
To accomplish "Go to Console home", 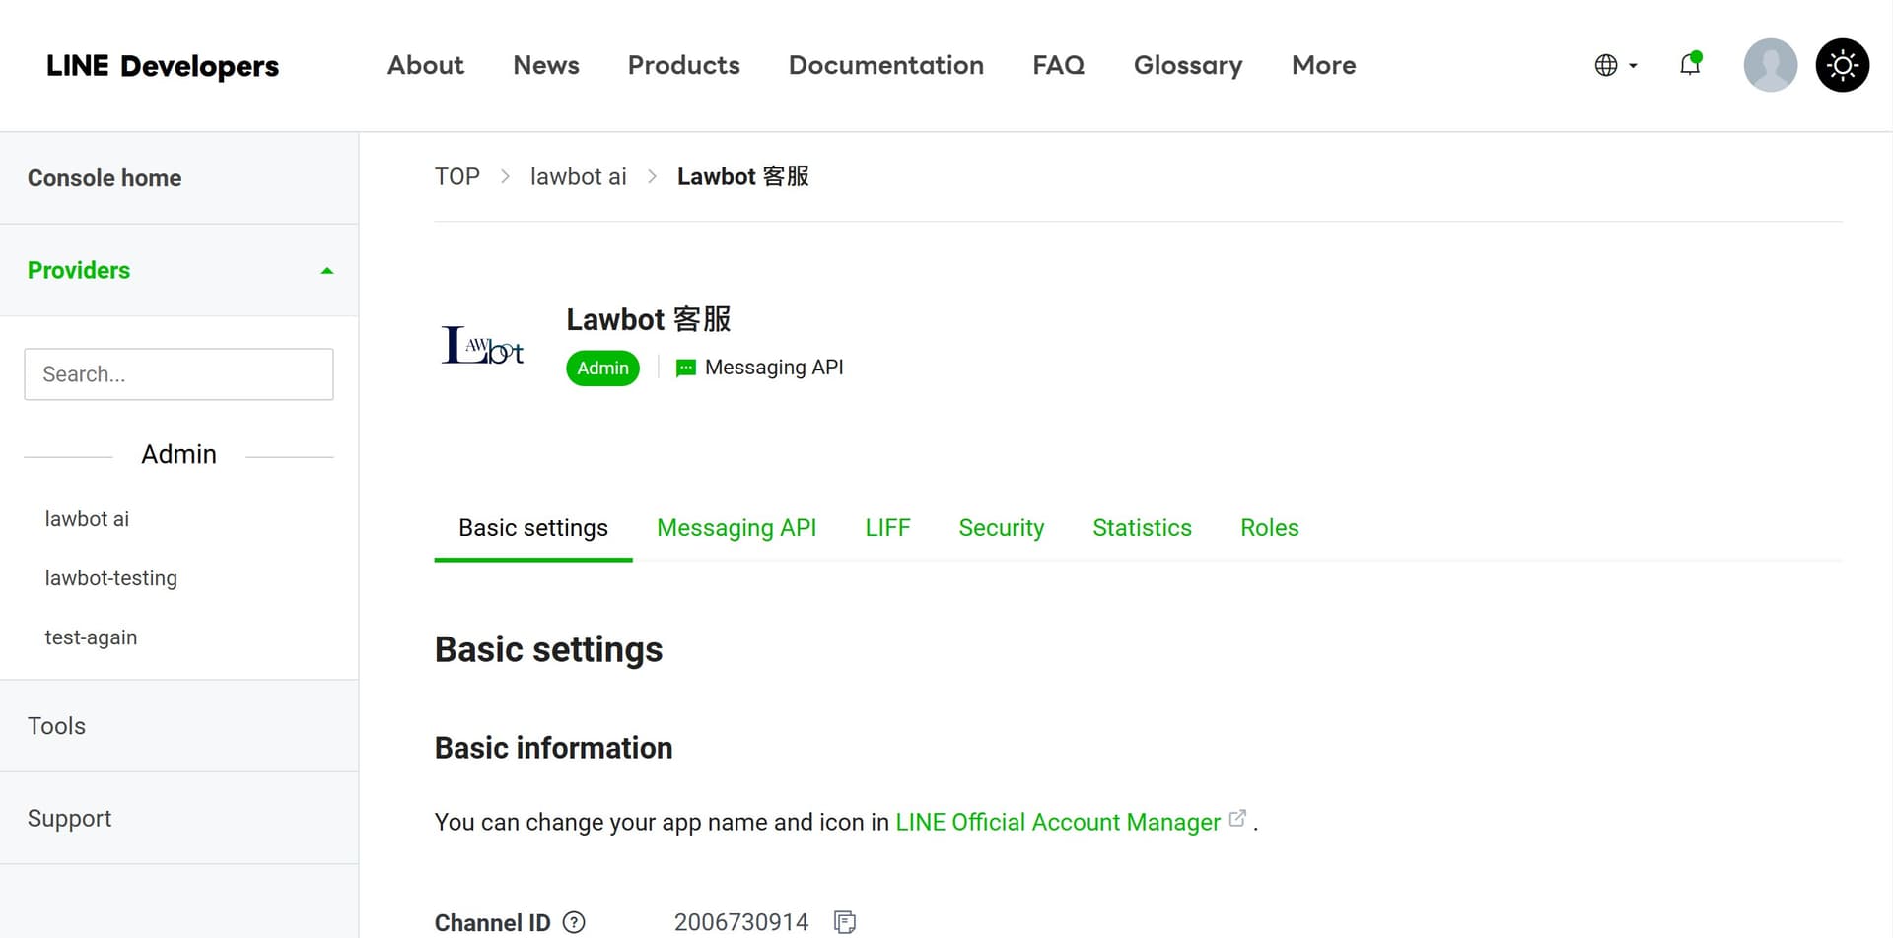I will tap(105, 178).
